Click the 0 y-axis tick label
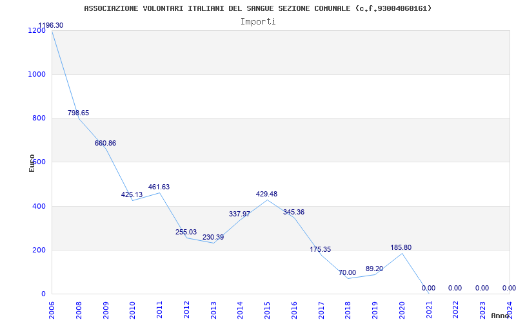The height and width of the screenshot is (322, 516). pyautogui.click(x=43, y=294)
